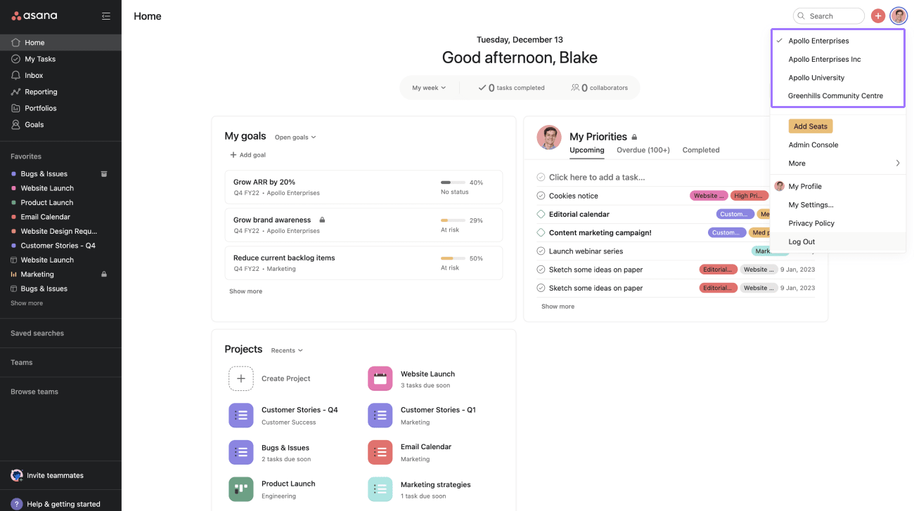Click the Help question mark icon
Viewport: 914px width, 511px height.
17,504
